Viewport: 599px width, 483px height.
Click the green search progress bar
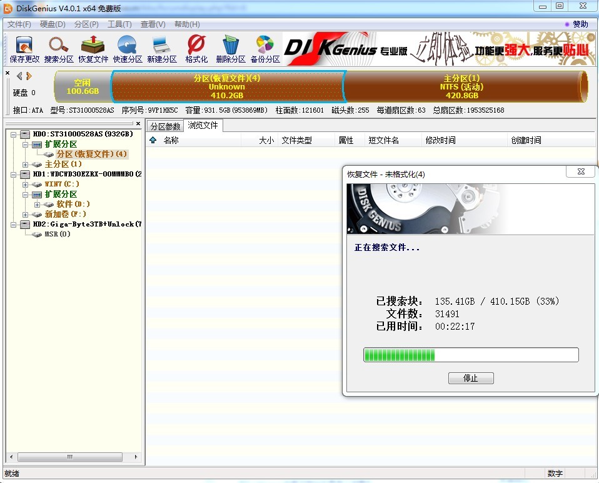[471, 355]
